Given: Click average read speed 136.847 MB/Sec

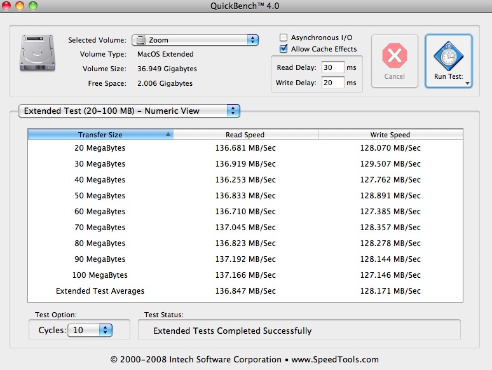Looking at the screenshot, I should [x=245, y=291].
